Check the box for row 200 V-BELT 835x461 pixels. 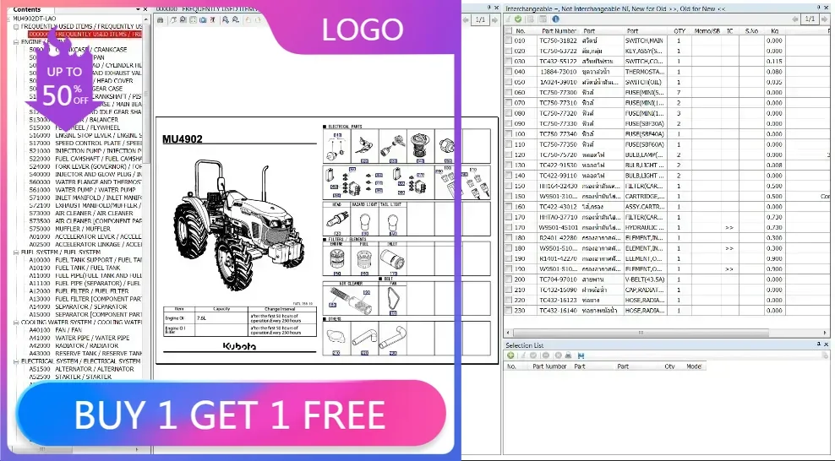pyautogui.click(x=509, y=279)
